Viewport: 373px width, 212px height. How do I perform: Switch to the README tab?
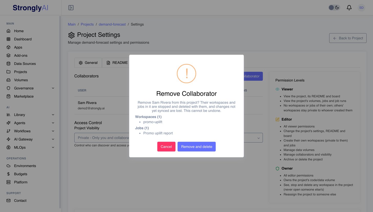117,63
